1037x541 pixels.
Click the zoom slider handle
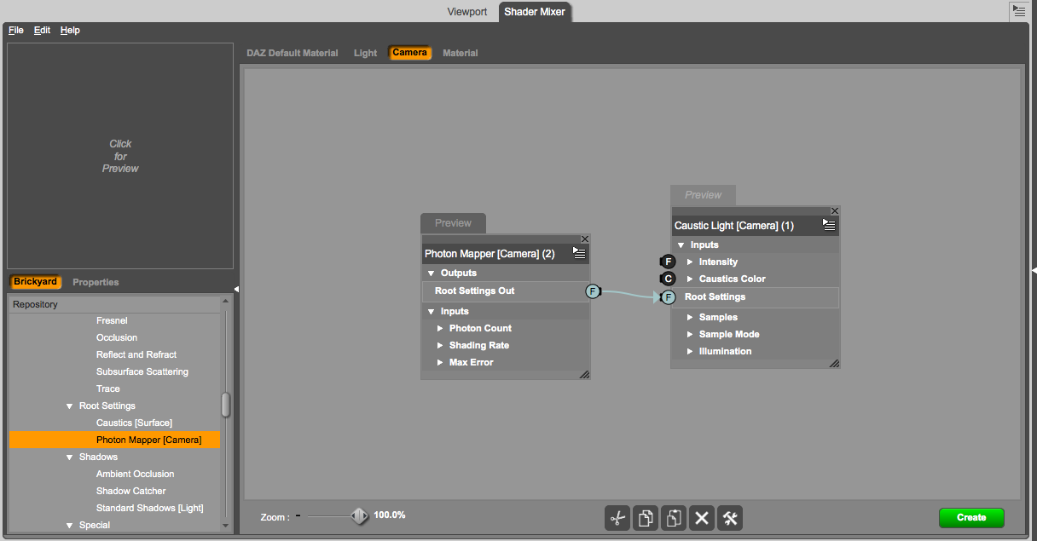point(360,515)
